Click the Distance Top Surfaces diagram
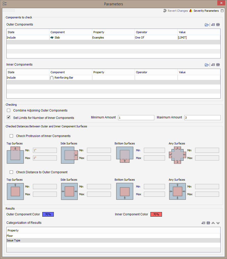The height and width of the screenshot is (259, 227). [15, 191]
